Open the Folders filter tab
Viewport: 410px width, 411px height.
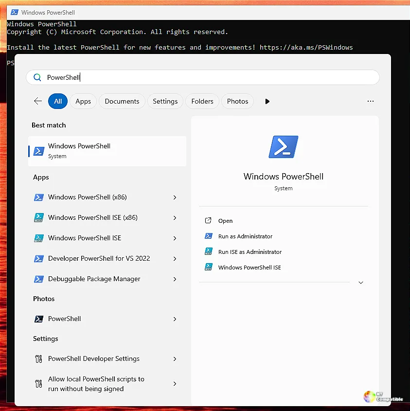tap(202, 101)
